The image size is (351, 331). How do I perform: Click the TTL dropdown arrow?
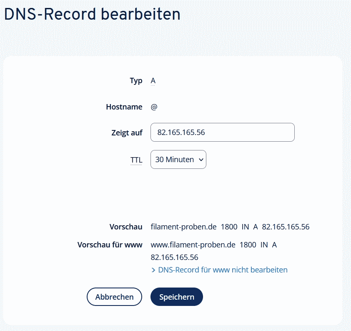point(201,160)
